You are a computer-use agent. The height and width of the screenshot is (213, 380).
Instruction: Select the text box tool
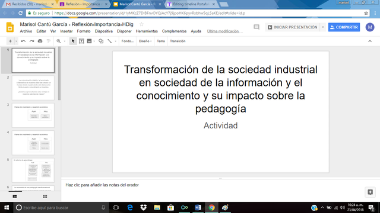(81, 41)
